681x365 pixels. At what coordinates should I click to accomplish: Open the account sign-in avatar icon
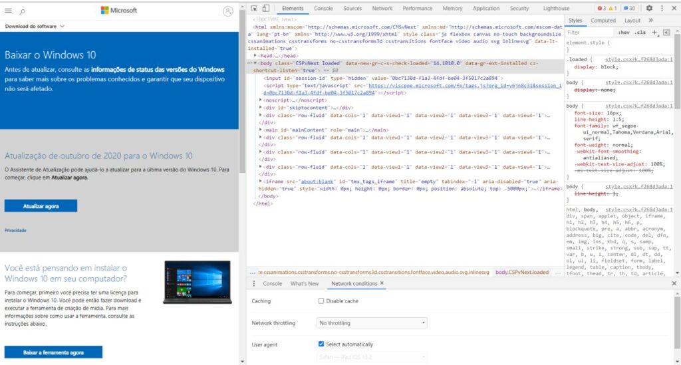(227, 11)
